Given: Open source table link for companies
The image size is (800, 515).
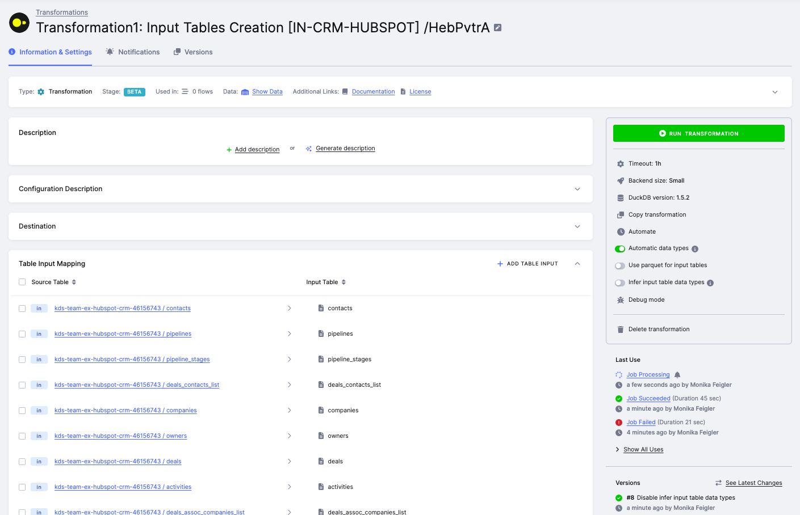Looking at the screenshot, I should [125, 411].
